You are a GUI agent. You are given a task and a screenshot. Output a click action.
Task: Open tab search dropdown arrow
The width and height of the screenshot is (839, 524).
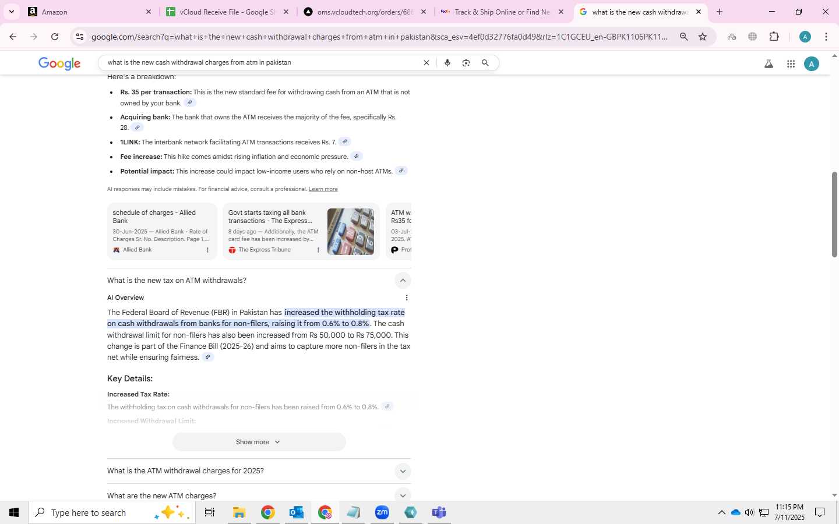point(11,12)
